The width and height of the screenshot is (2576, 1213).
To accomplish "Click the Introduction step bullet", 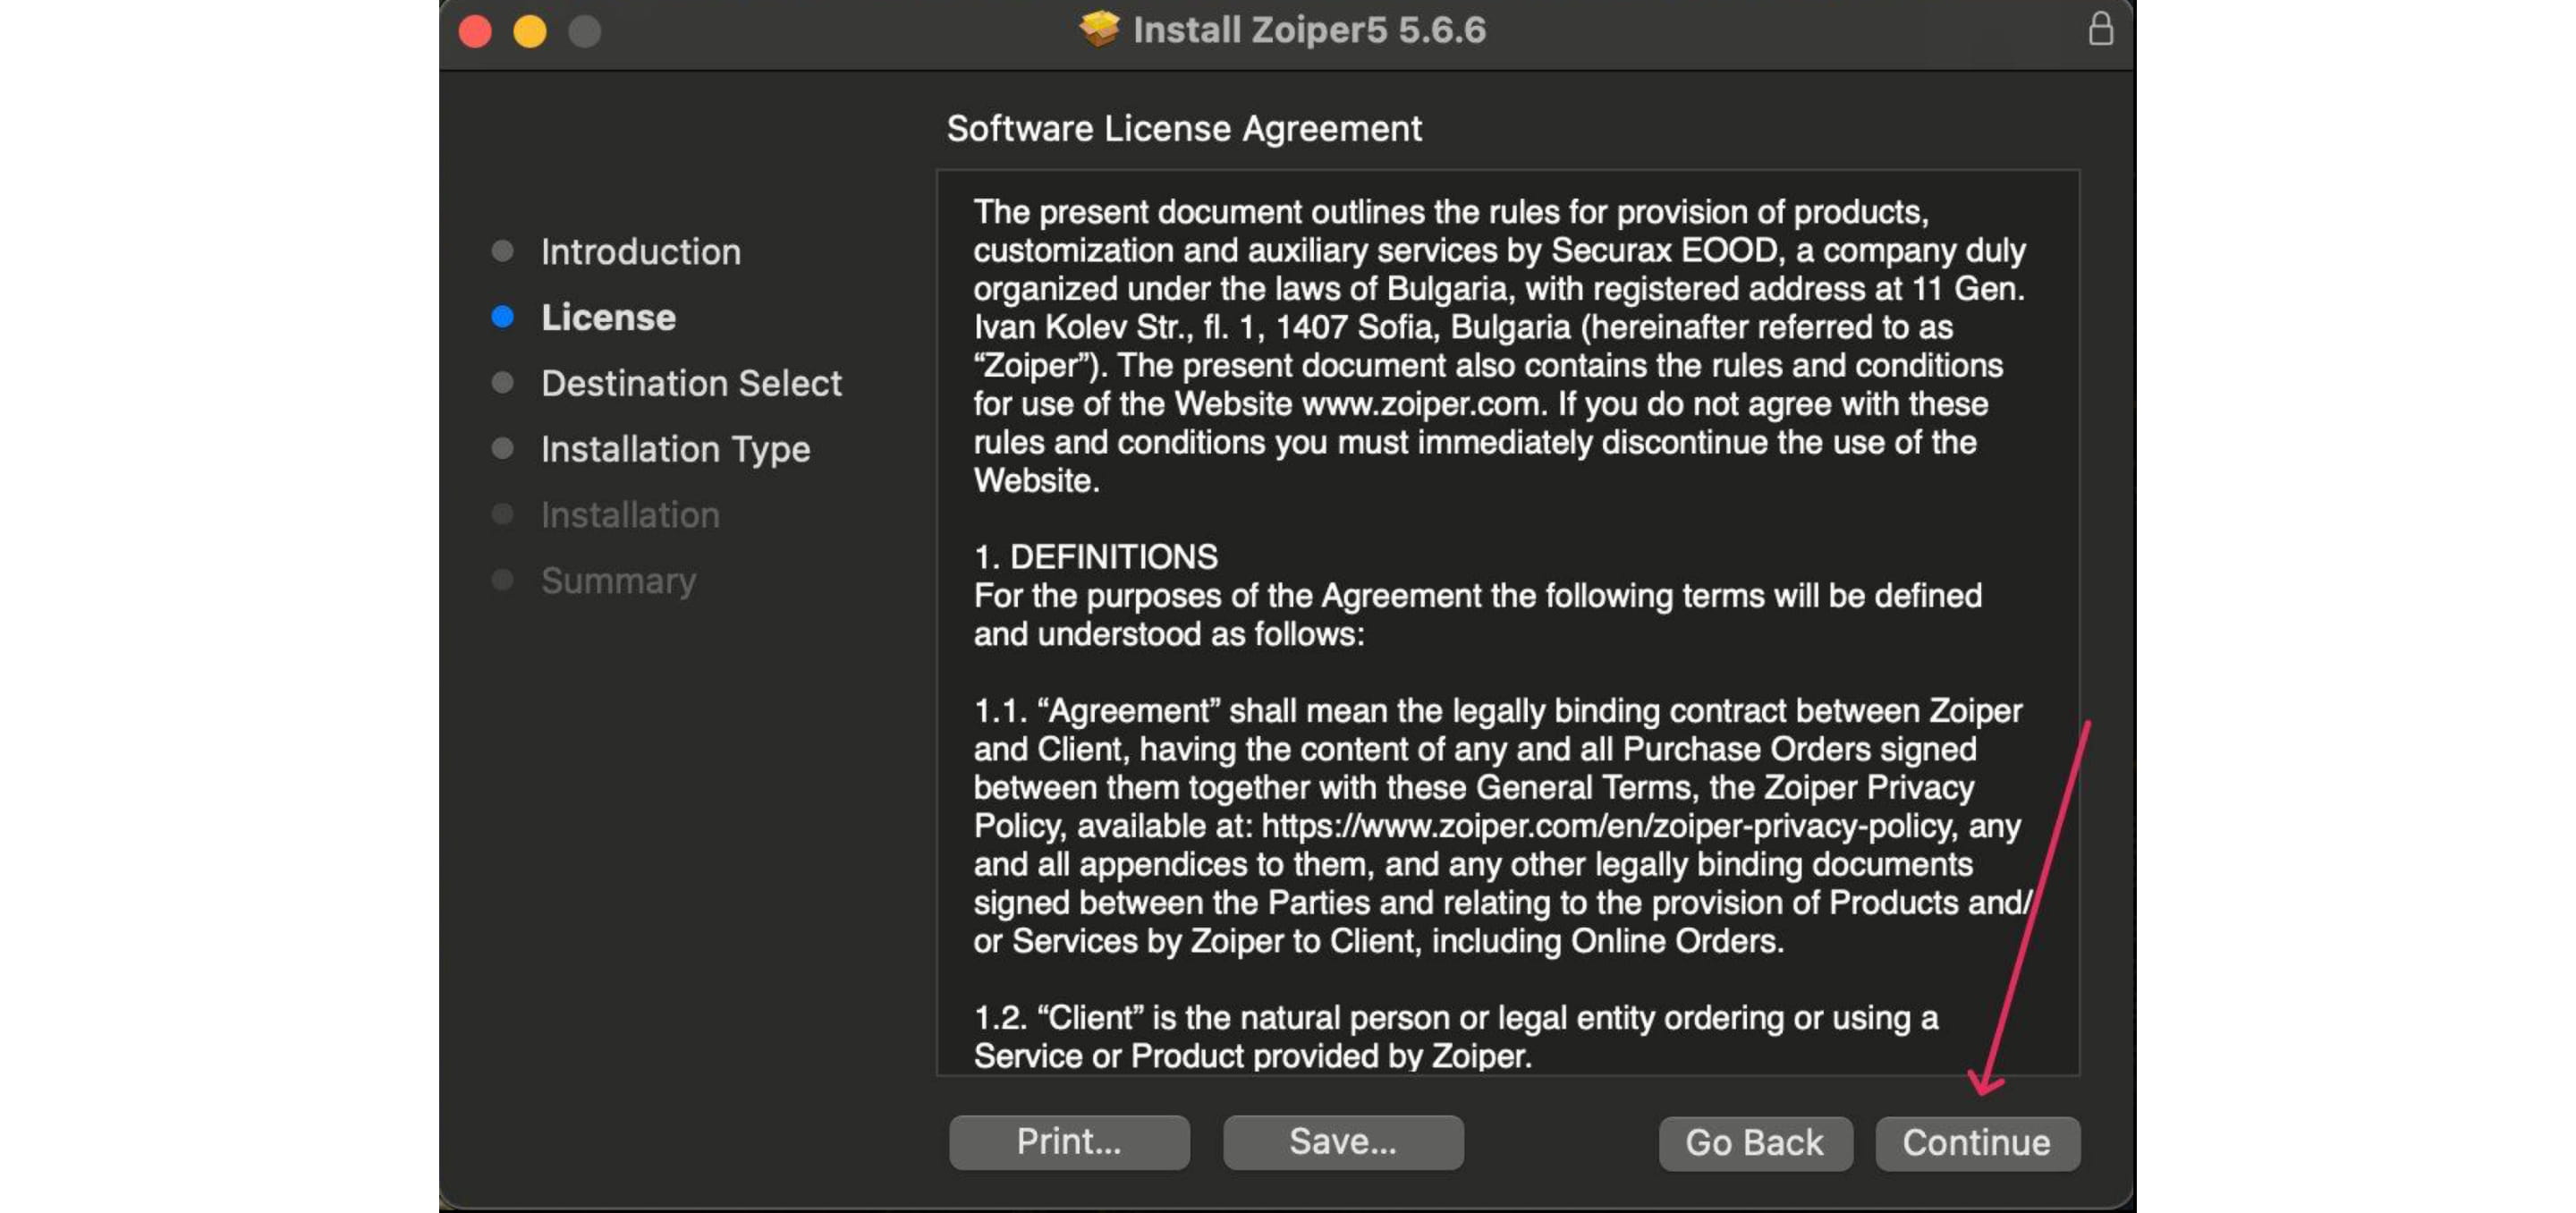I will (x=503, y=251).
